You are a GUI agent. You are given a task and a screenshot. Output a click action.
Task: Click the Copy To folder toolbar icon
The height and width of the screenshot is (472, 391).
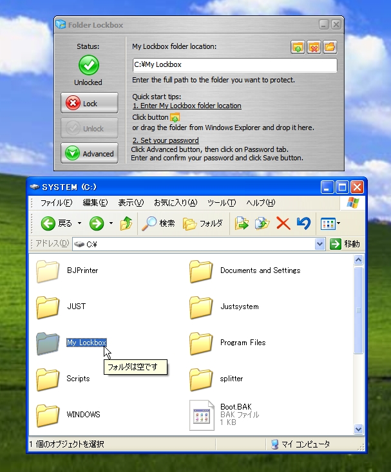(x=262, y=223)
